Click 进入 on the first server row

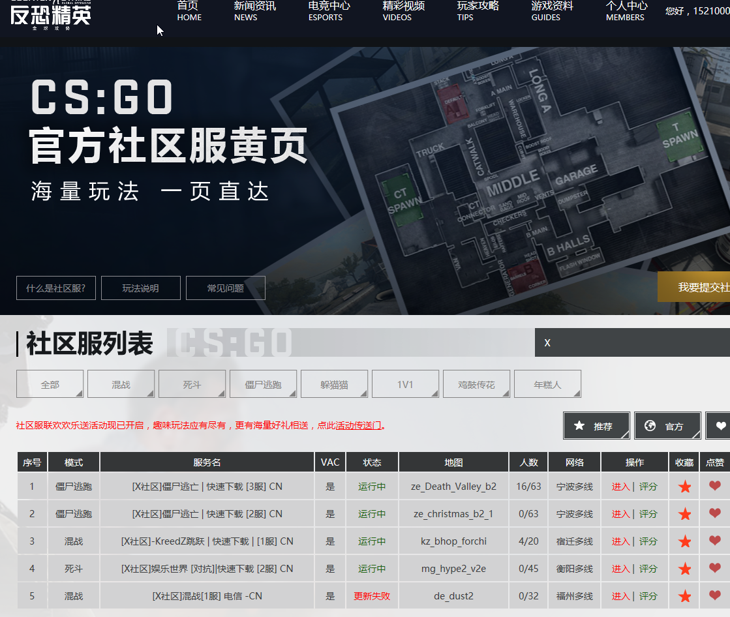620,486
